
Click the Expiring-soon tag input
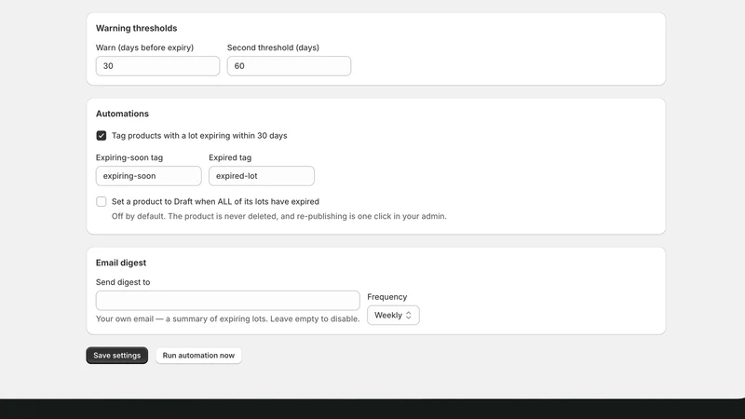click(149, 176)
